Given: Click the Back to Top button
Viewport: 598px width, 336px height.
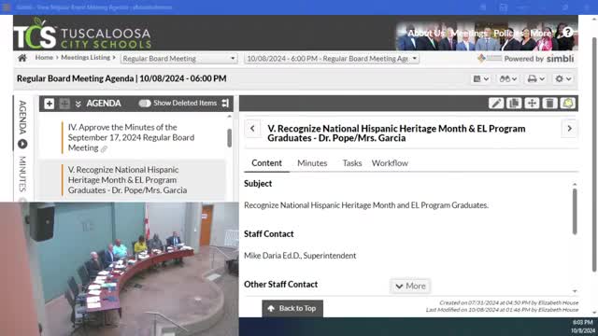Looking at the screenshot, I should point(292,308).
